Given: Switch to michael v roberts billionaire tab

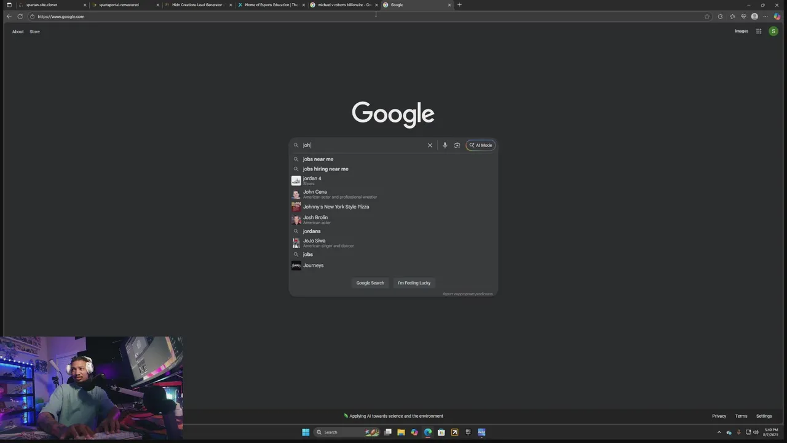Looking at the screenshot, I should [x=343, y=5].
